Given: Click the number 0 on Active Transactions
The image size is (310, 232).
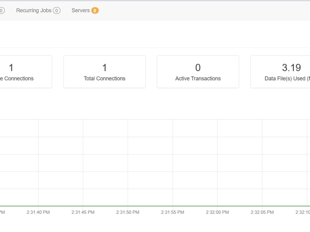Looking at the screenshot, I should (198, 67).
